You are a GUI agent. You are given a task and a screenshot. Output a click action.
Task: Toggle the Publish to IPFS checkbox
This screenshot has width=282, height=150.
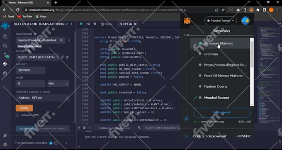pos(17,115)
